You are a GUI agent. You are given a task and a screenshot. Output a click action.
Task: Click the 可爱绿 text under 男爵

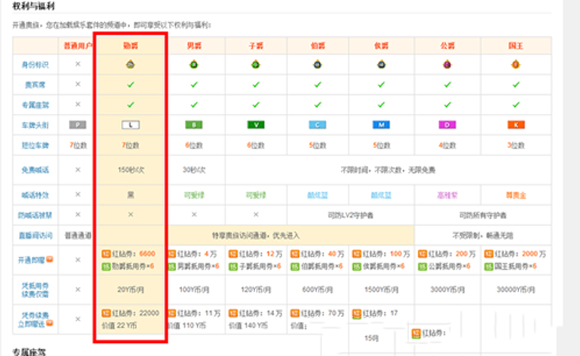tap(194, 195)
